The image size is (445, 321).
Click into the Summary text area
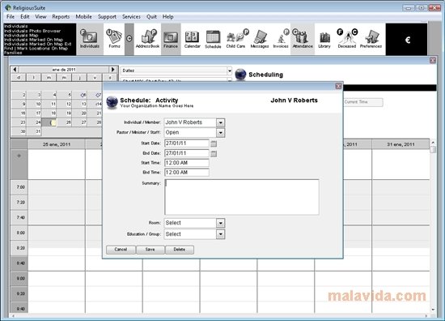pos(242,197)
